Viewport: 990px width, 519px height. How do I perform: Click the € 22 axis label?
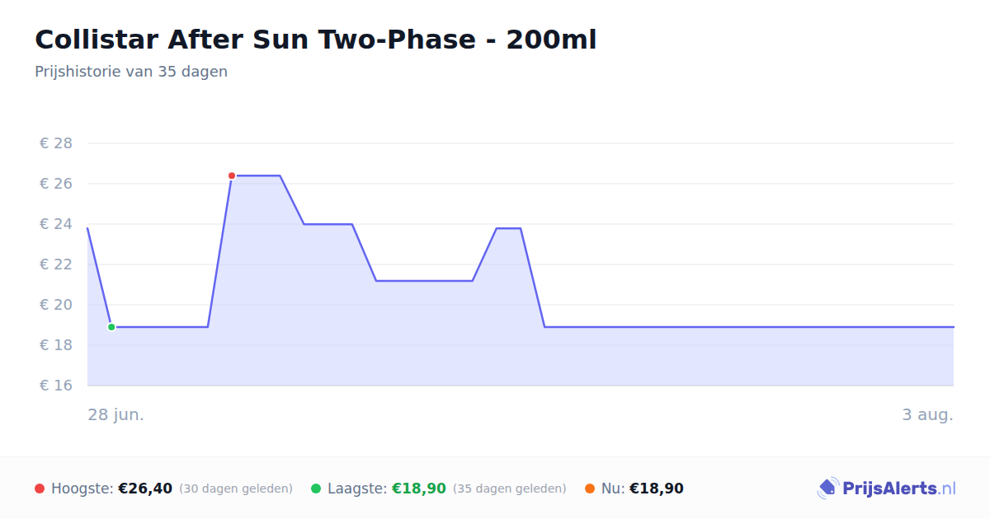[56, 264]
